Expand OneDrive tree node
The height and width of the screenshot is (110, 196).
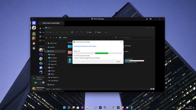pos(46,47)
